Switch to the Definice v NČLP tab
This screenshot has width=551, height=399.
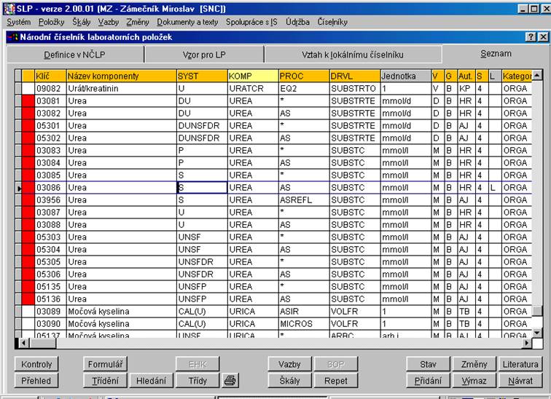point(75,55)
